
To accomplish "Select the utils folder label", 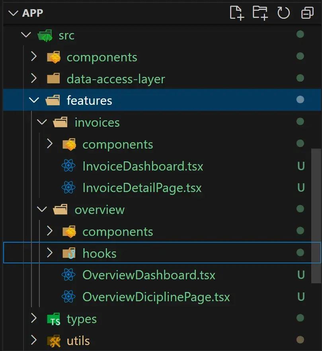I will 78,341.
